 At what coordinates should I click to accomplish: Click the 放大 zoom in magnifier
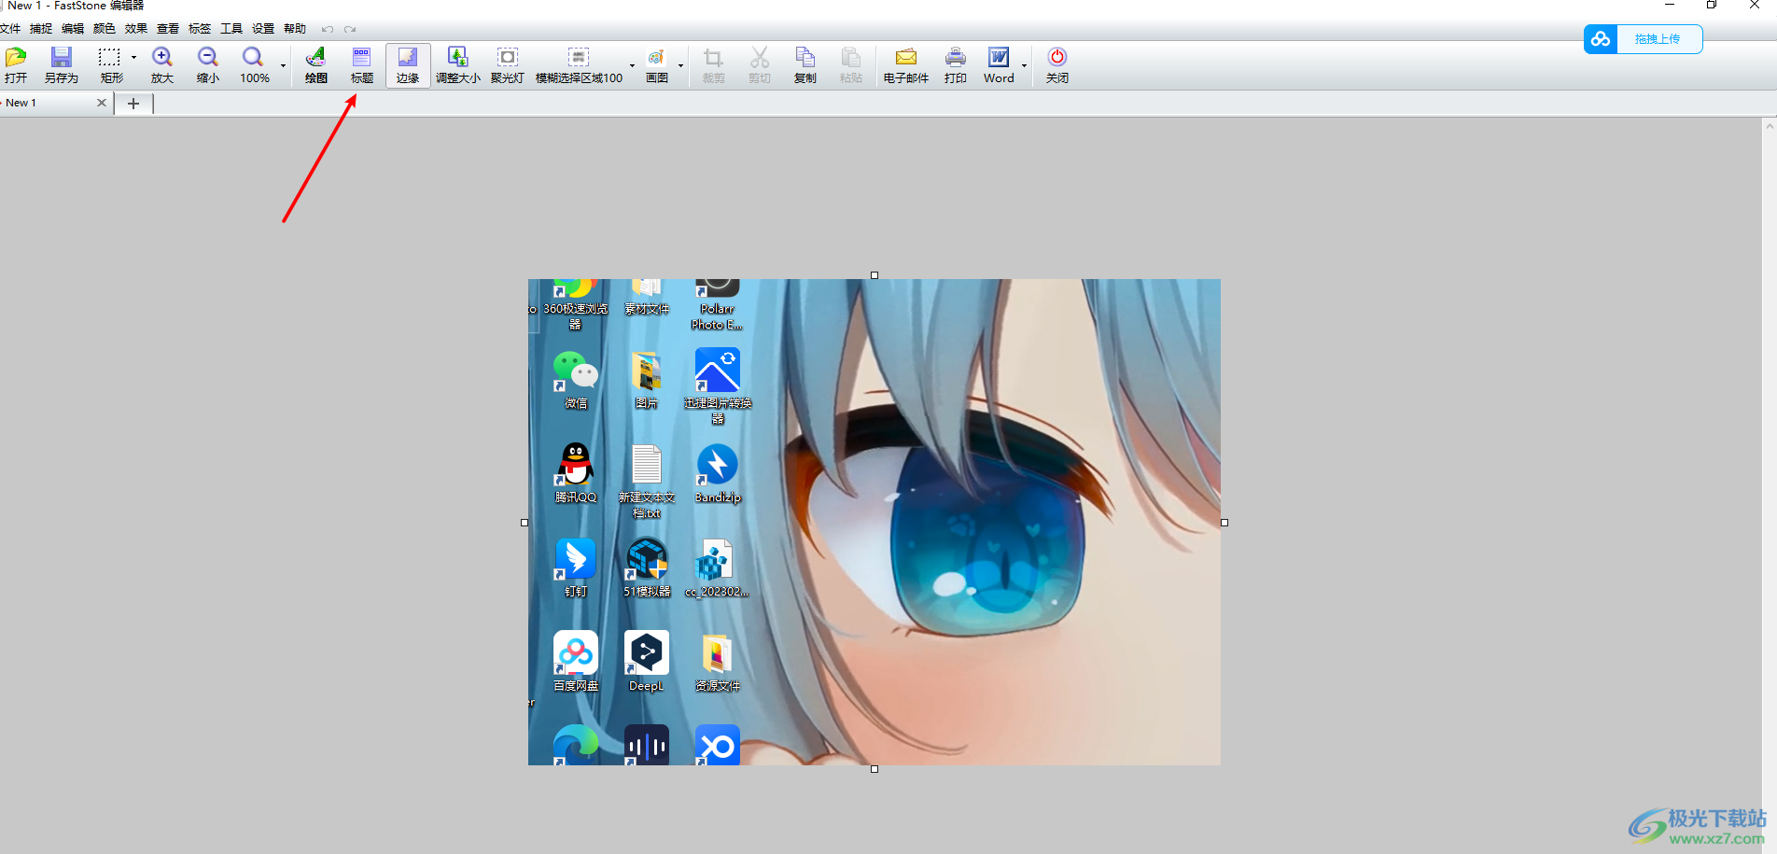(162, 58)
